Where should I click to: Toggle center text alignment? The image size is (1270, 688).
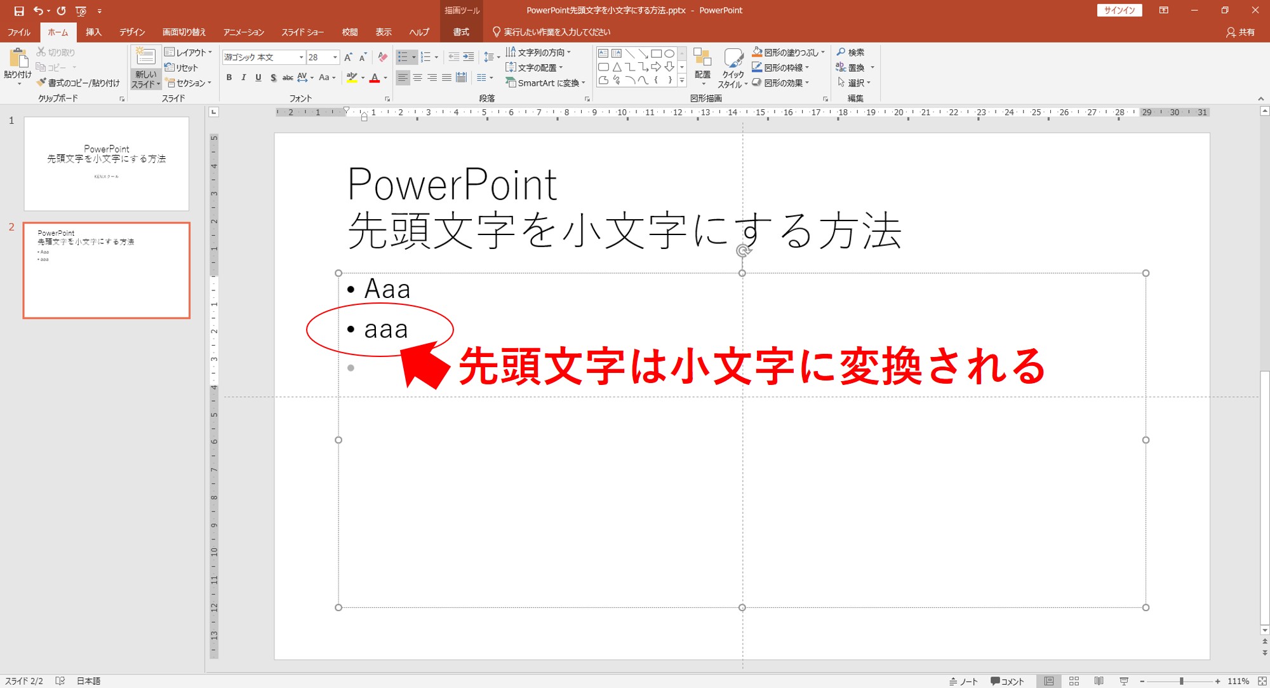(417, 78)
